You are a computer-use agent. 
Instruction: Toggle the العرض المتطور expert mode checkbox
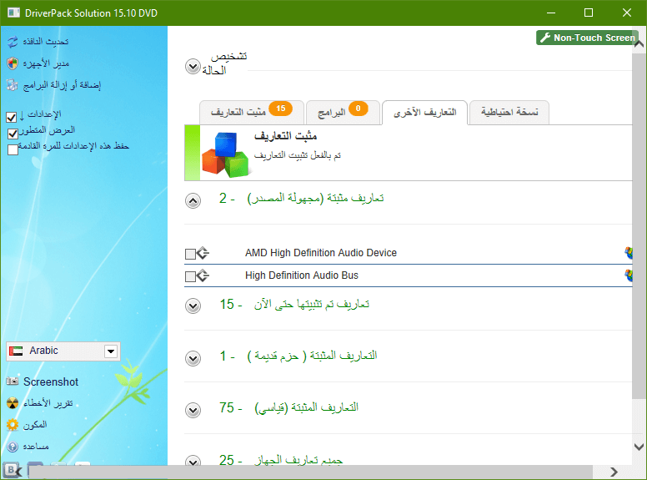(13, 134)
